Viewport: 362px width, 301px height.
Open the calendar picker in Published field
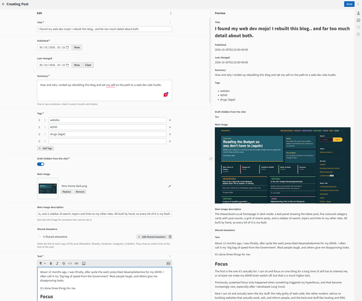pyautogui.click(x=67, y=47)
